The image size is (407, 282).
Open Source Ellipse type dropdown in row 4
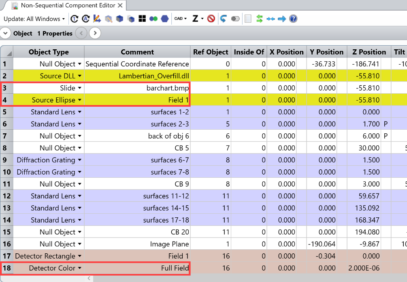point(80,100)
